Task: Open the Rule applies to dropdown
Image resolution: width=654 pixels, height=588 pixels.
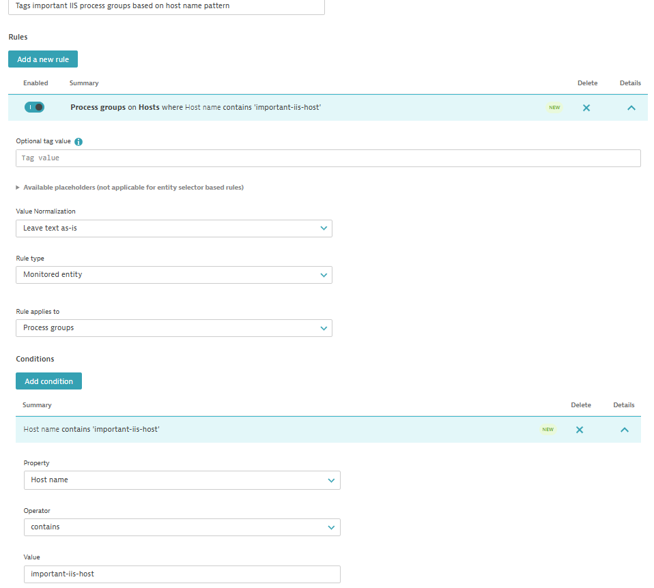Action: pos(173,328)
